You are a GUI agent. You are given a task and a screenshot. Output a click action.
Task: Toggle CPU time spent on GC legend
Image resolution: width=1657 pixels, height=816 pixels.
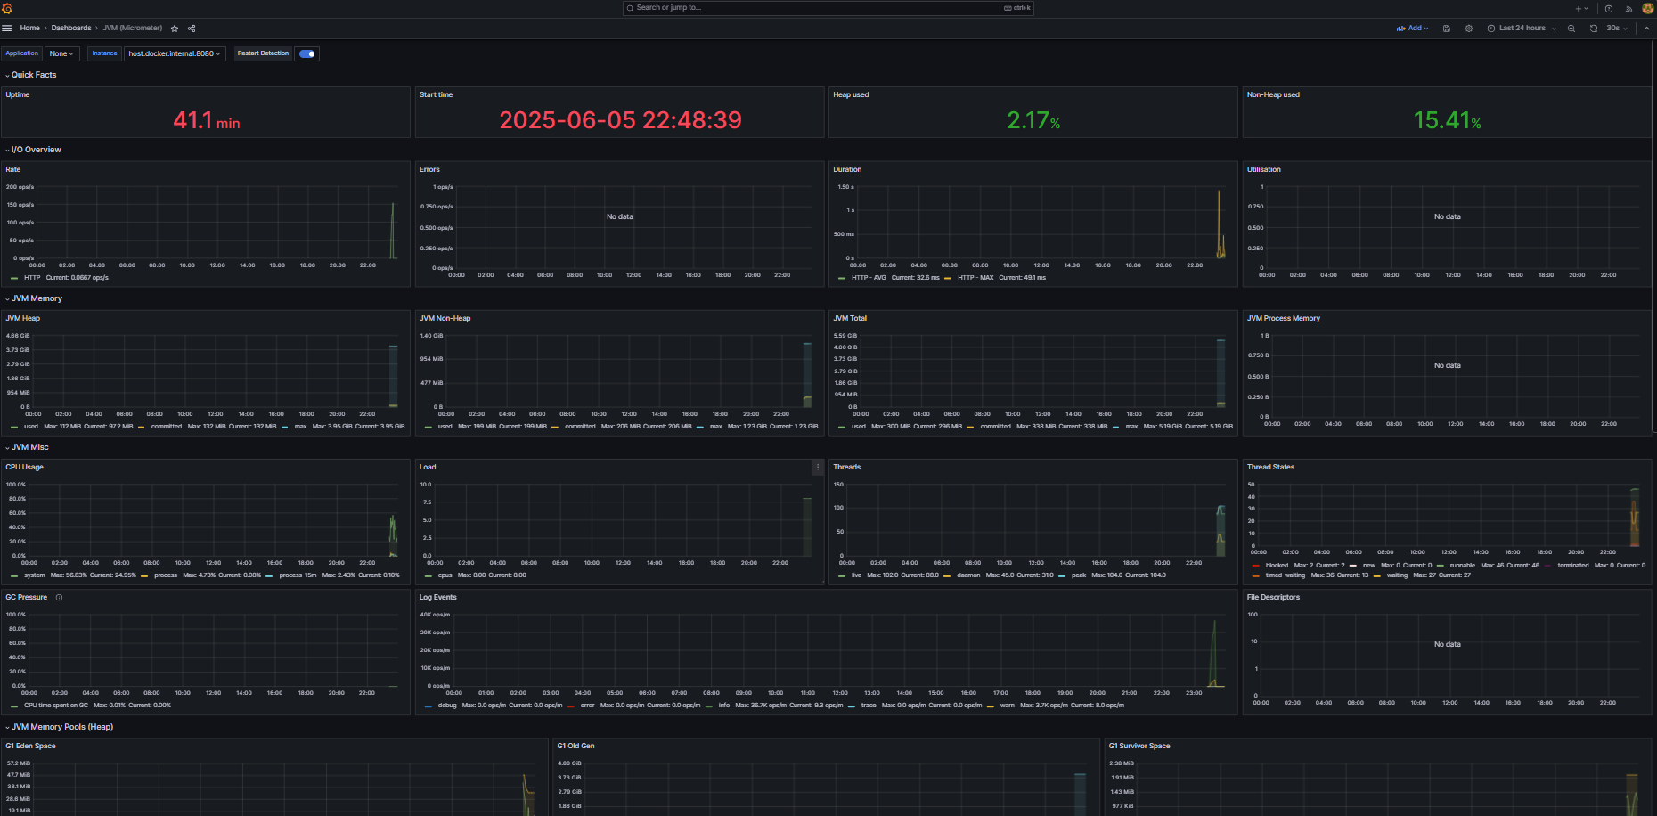click(x=56, y=706)
